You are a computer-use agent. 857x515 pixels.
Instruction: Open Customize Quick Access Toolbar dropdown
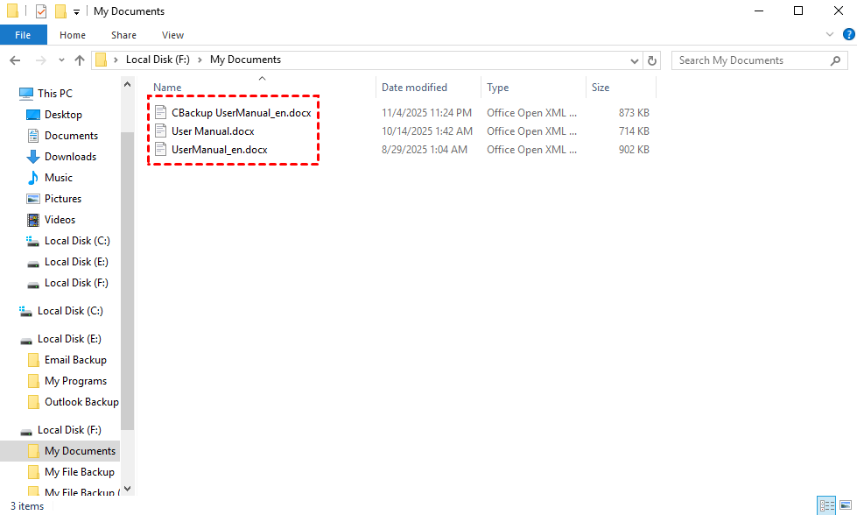(x=77, y=11)
